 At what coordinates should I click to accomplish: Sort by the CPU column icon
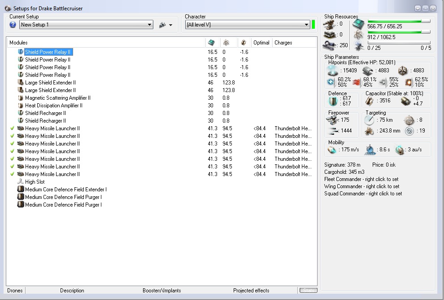(x=211, y=43)
